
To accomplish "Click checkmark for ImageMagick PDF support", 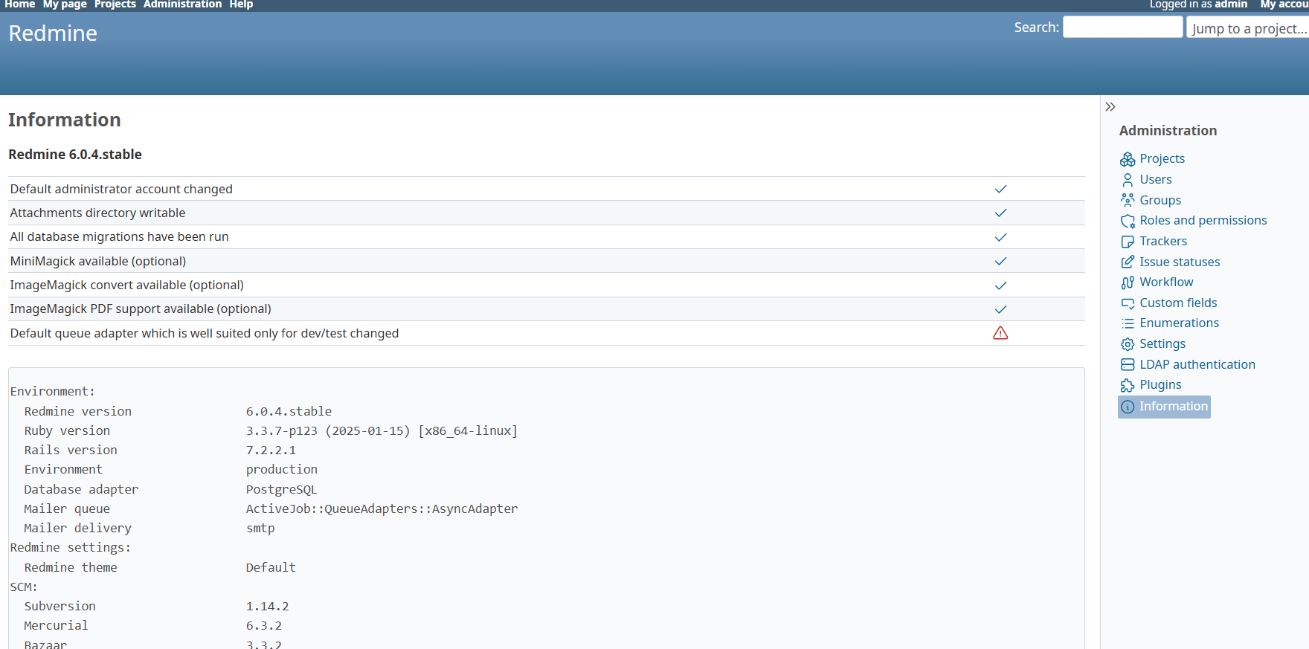I will (1000, 309).
